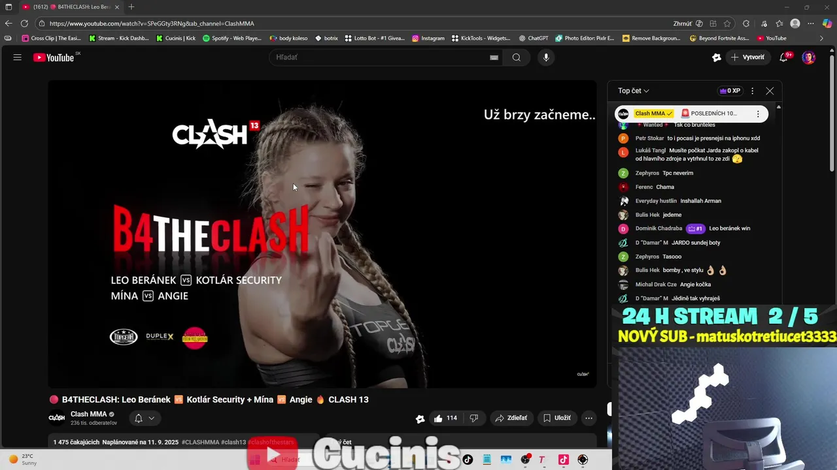Open Stream - Kick Dashboard bookmark
The image size is (837, 470).
coord(119,39)
